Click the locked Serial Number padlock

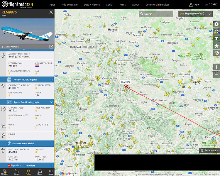coord(9,74)
